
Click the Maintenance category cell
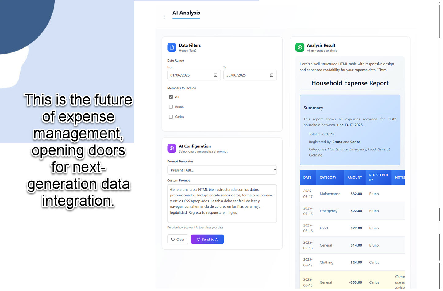pos(330,194)
